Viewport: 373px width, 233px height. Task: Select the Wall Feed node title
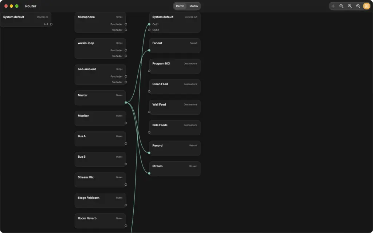pos(159,104)
